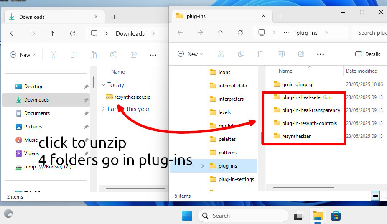
Task: Toggle the Details pane in plug-ins window
Action: [x=368, y=54]
